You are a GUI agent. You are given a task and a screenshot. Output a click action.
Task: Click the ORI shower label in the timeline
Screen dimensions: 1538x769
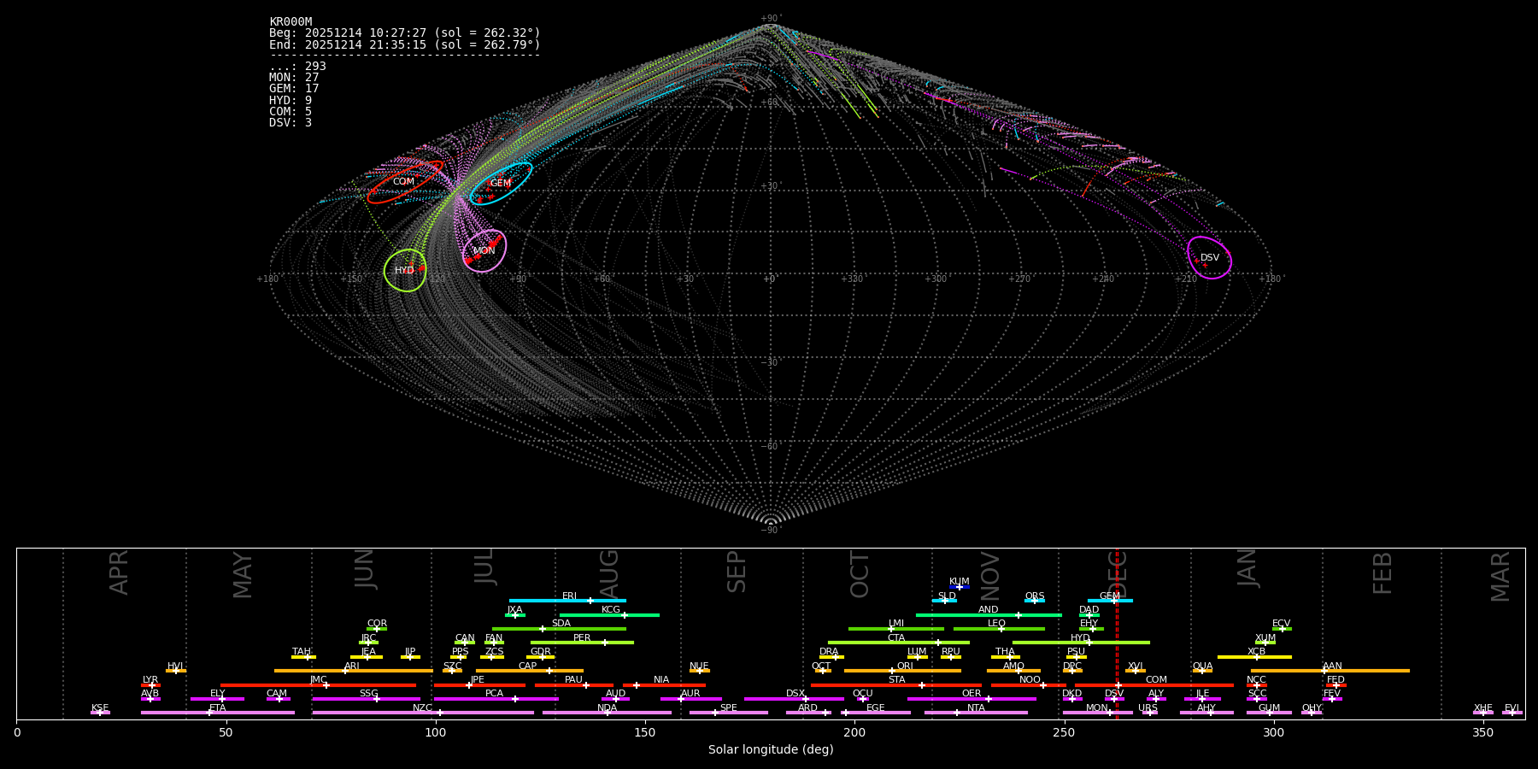(905, 666)
